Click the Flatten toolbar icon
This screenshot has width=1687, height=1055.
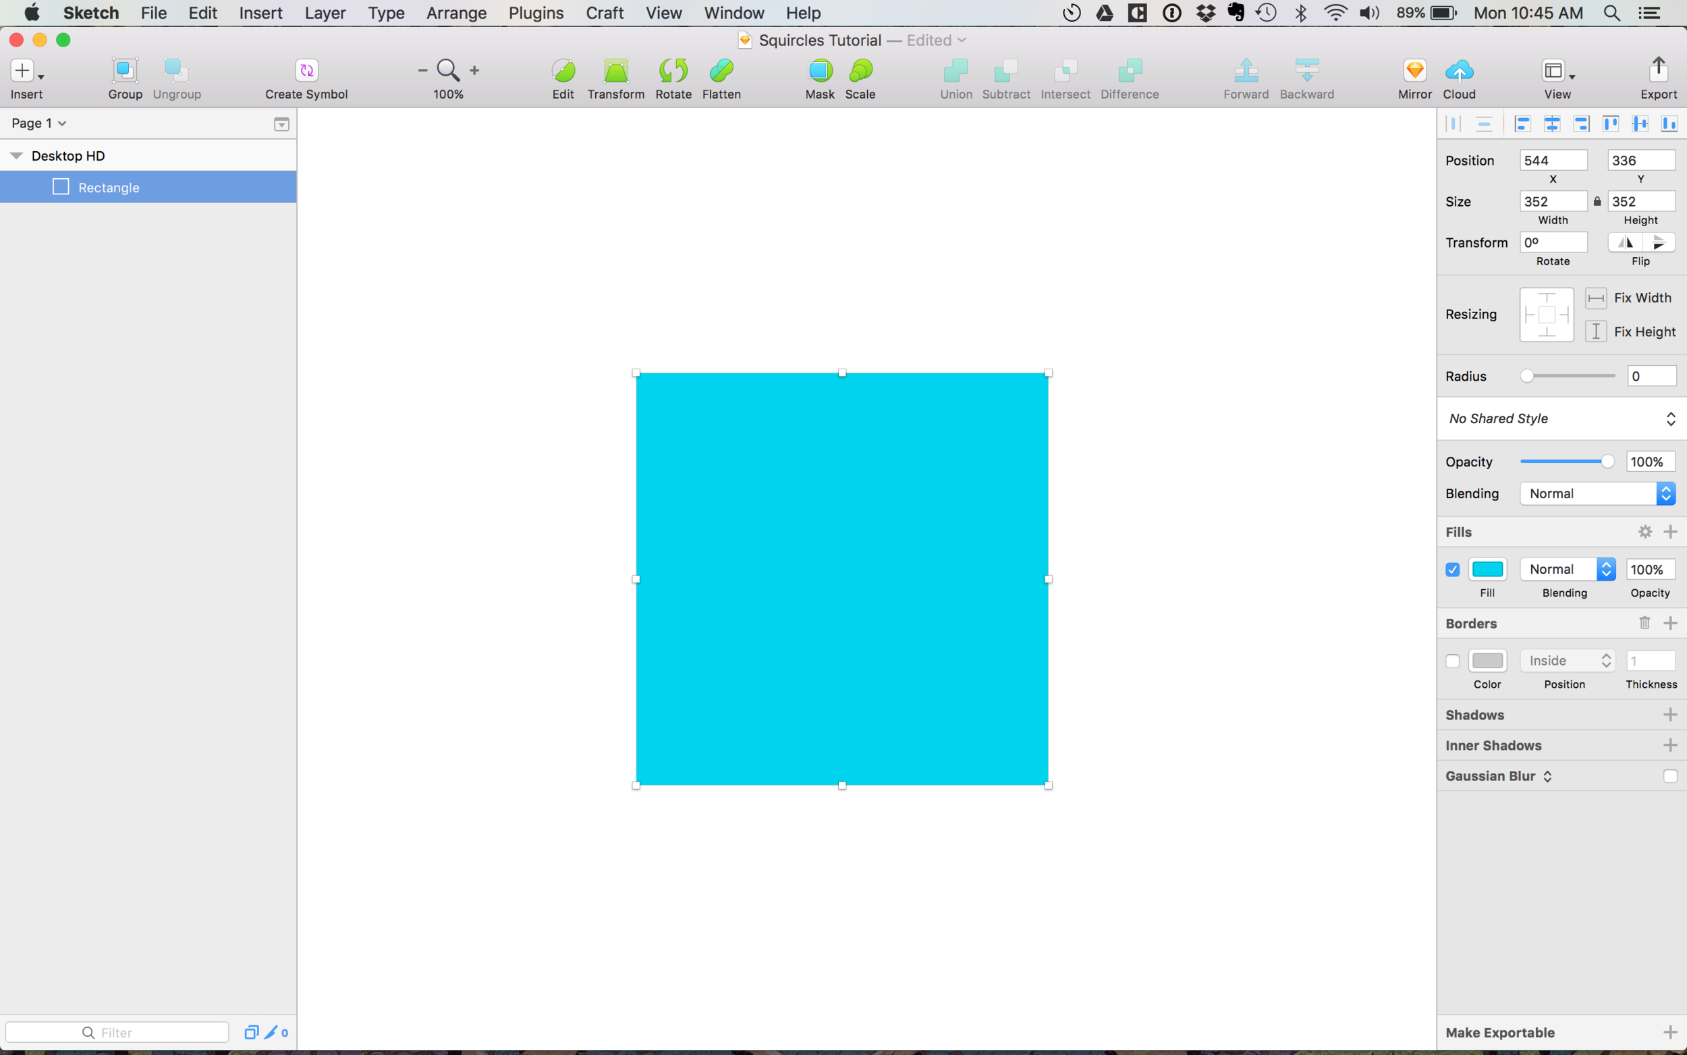(721, 70)
